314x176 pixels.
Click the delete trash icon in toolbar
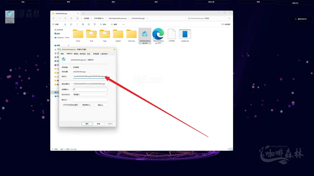[x=95, y=24]
